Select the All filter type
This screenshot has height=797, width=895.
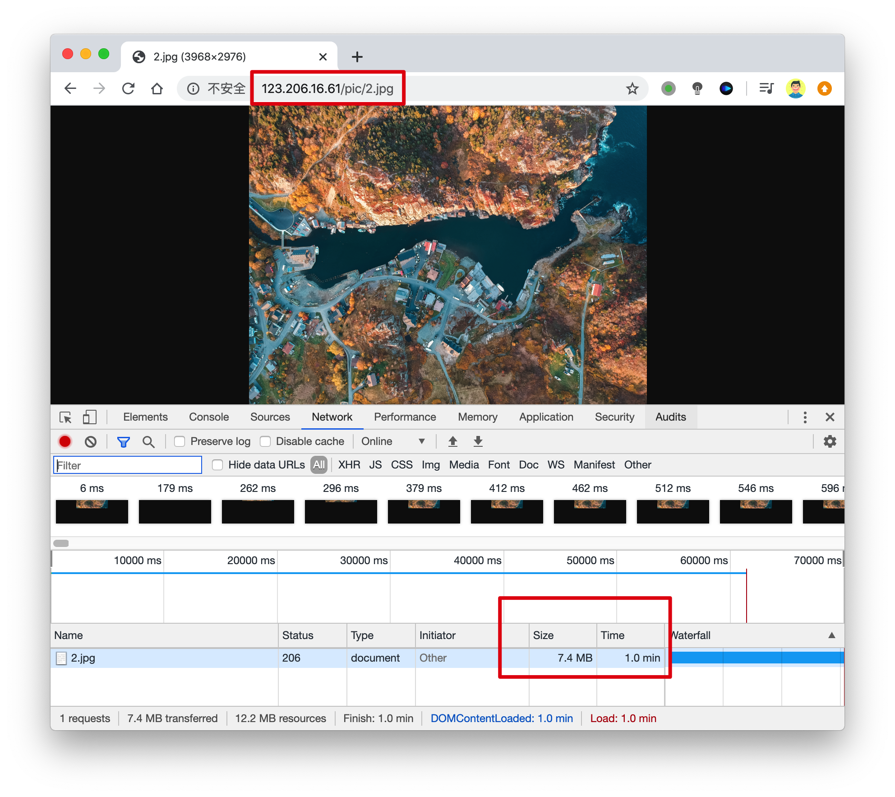click(319, 465)
